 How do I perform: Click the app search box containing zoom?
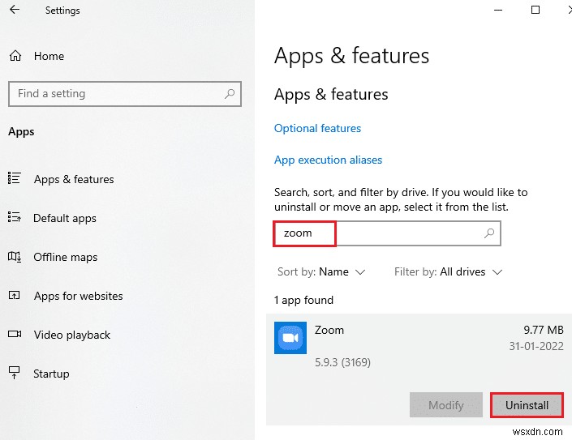click(387, 233)
